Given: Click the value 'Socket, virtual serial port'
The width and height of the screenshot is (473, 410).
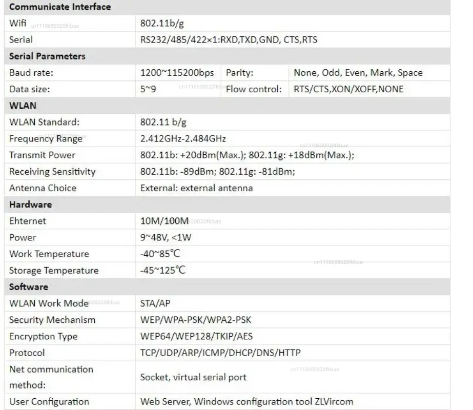Looking at the screenshot, I should pos(193,377).
